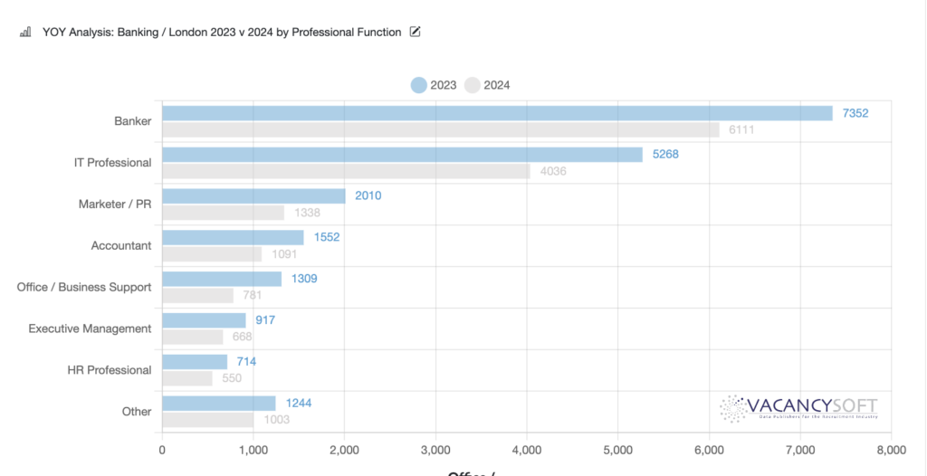Select the grey 2024 Banker bar
The image size is (927, 476).
[x=440, y=130]
